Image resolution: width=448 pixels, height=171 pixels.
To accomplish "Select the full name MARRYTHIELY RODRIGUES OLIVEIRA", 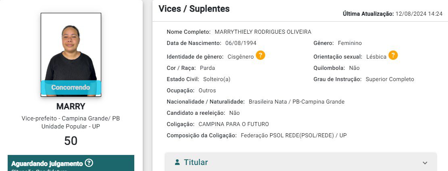I will tap(263, 32).
